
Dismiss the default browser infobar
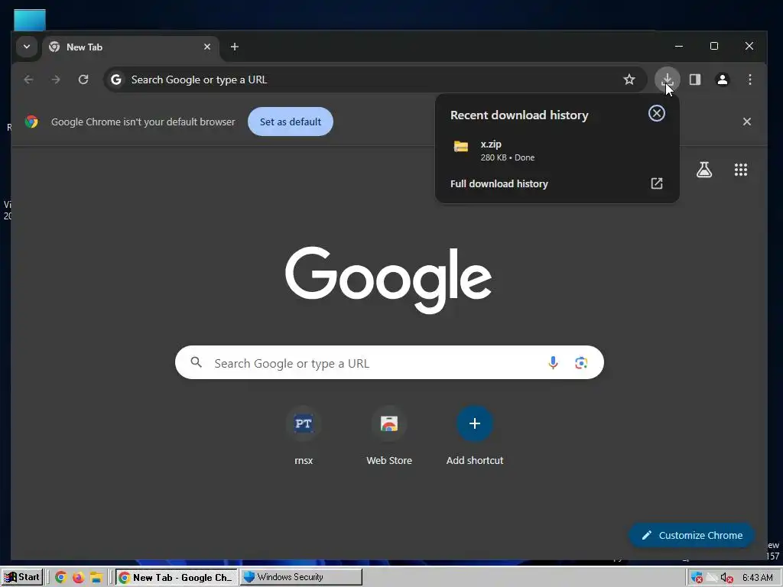(746, 122)
